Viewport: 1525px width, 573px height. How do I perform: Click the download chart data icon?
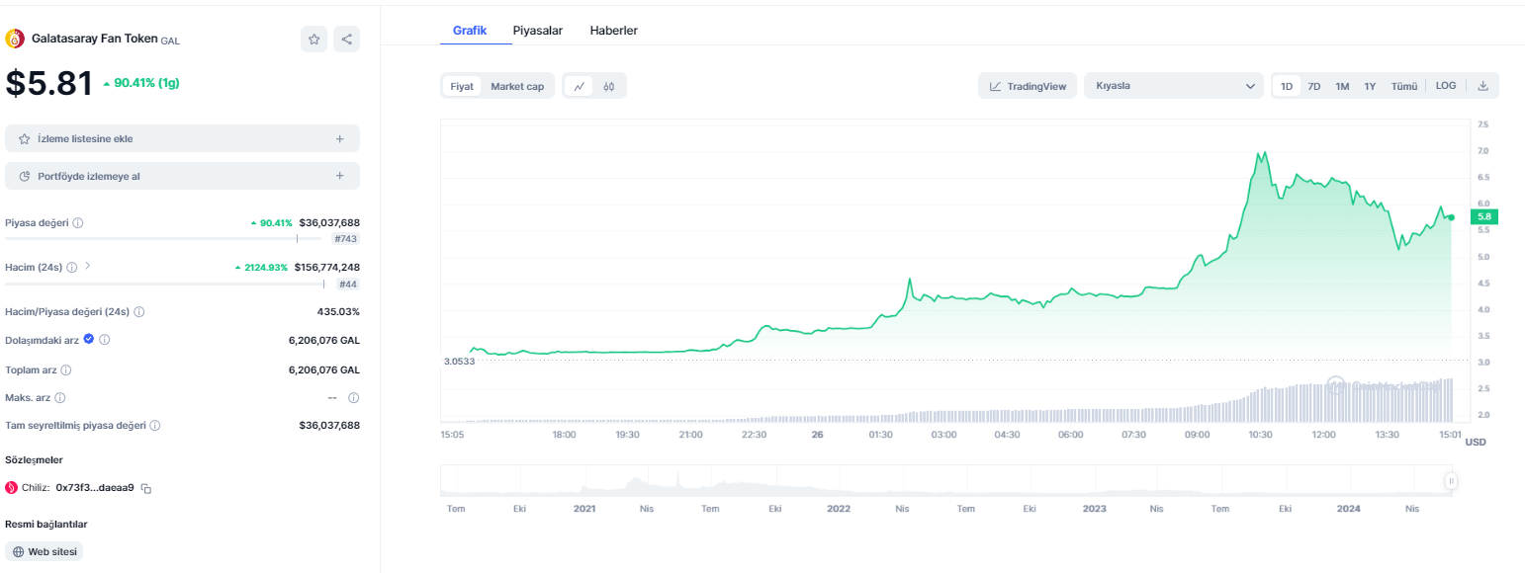pyautogui.click(x=1482, y=86)
